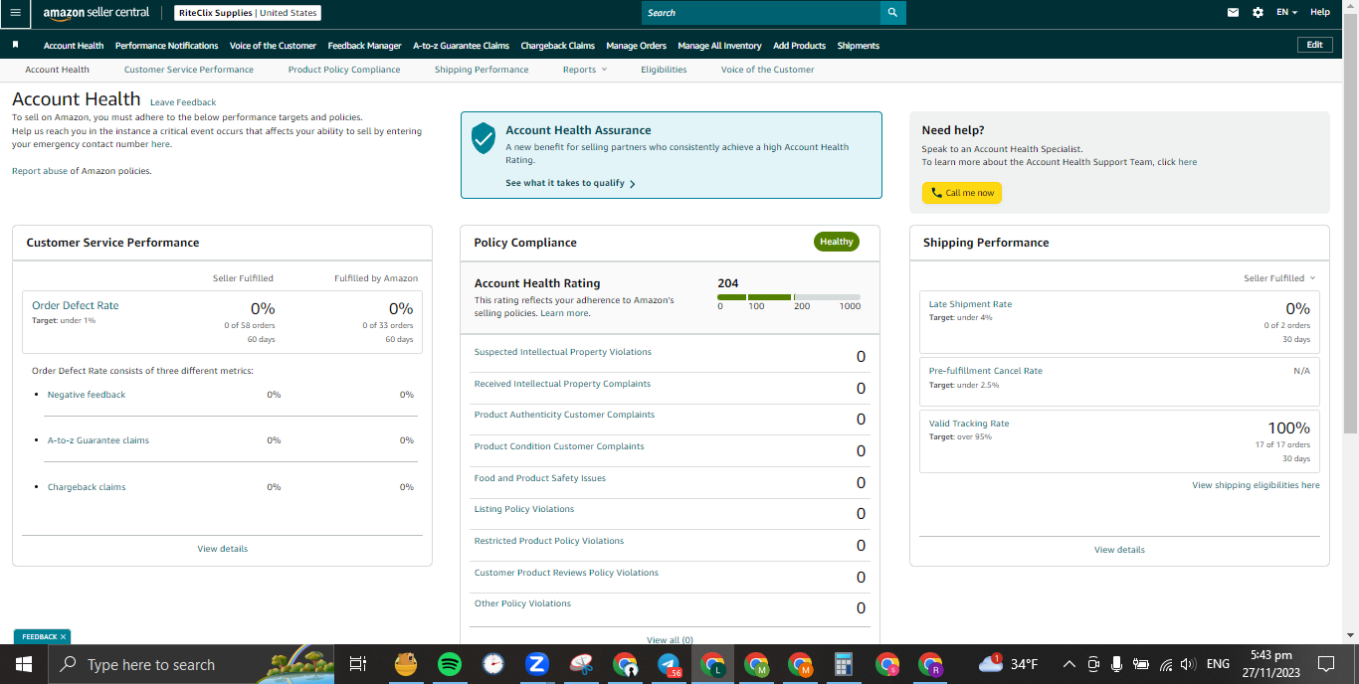Close the FEEDBACK tab with its X
Viewport: 1359px width, 684px height.
(63, 637)
